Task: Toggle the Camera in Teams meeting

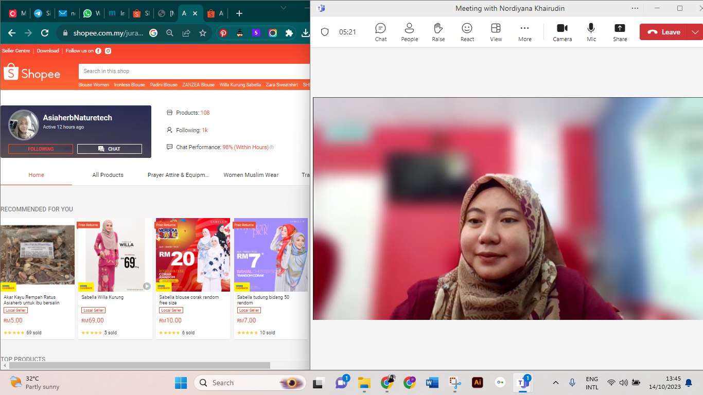Action: (562, 32)
